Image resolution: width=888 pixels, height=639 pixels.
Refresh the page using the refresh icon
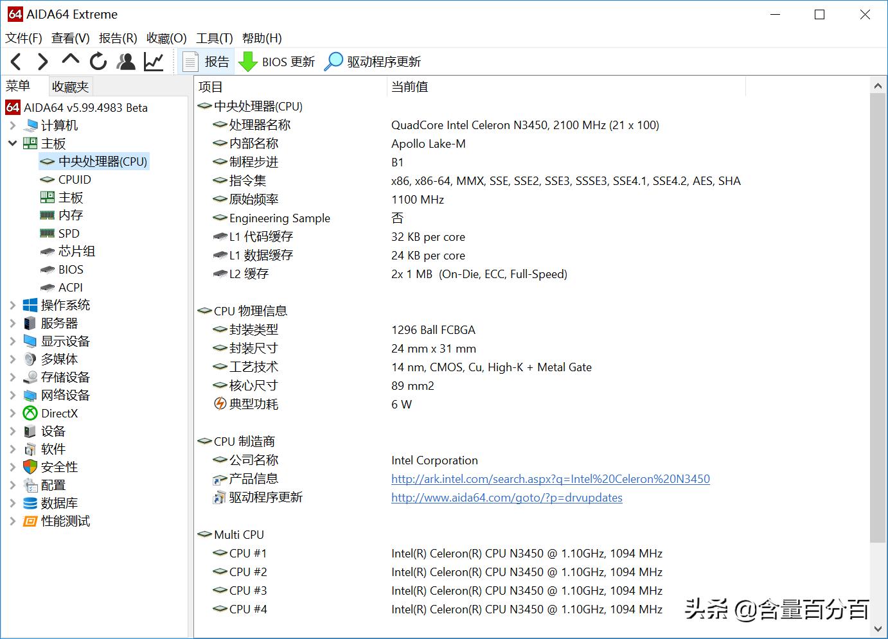click(x=98, y=61)
